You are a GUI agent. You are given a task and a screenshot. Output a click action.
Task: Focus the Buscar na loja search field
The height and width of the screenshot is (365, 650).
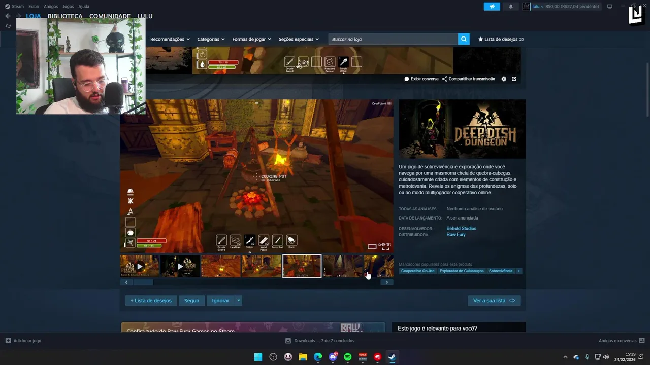click(393, 39)
